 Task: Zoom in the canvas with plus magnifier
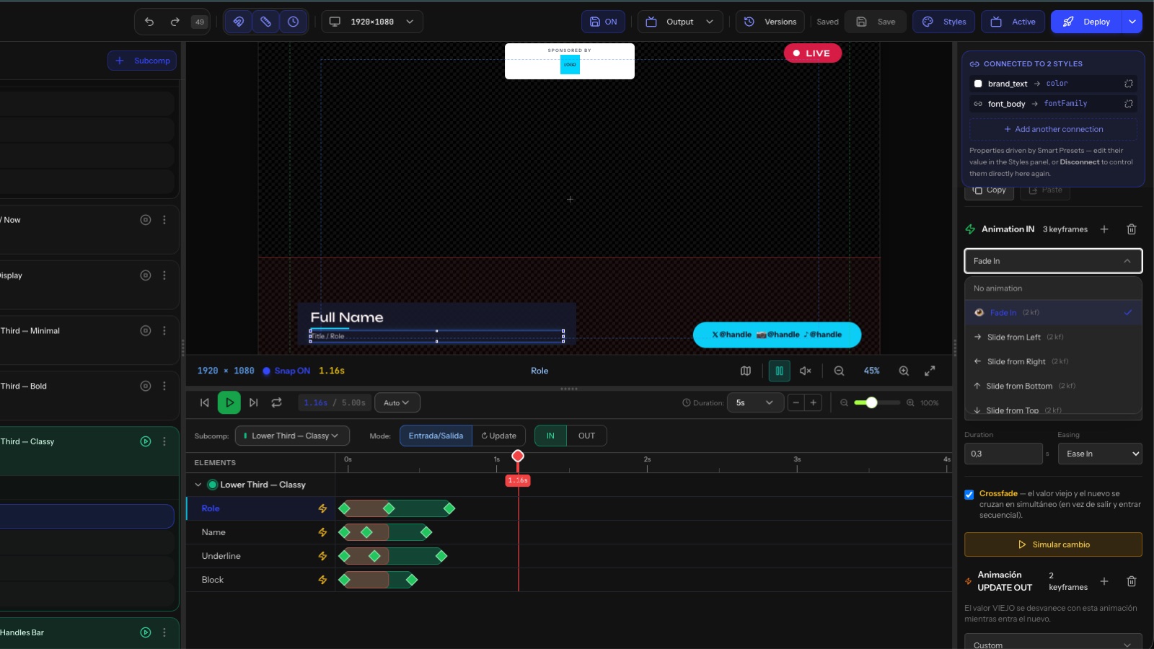(904, 371)
